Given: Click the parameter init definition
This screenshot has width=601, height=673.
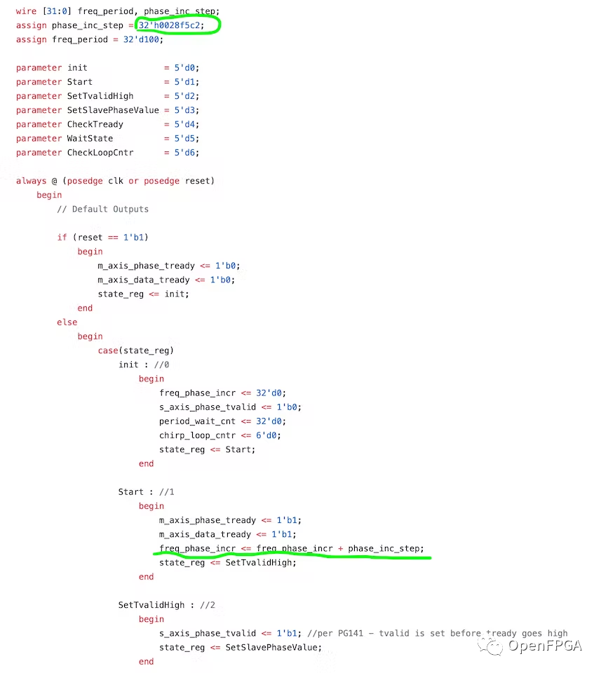Looking at the screenshot, I should [102, 67].
